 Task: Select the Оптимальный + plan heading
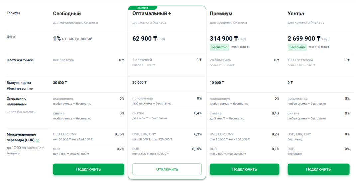[x=152, y=14]
